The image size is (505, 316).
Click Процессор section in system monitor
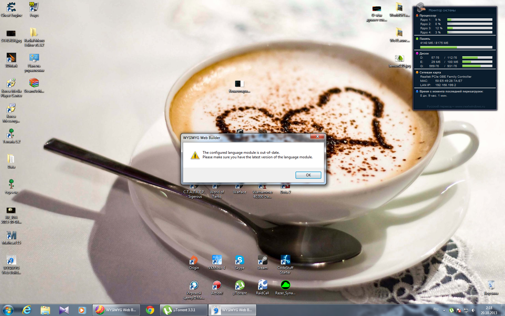coord(427,15)
